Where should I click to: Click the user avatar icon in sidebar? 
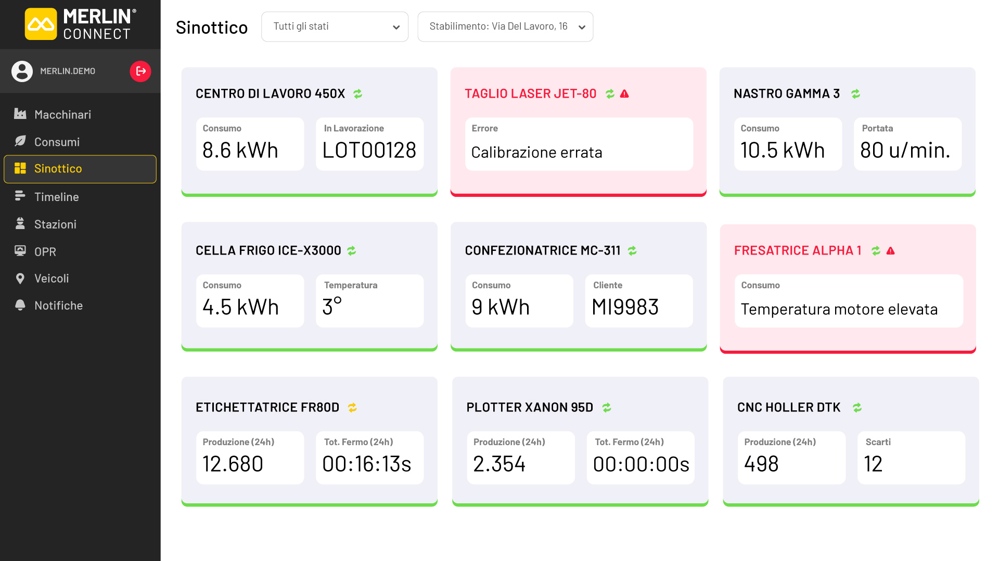(x=22, y=71)
